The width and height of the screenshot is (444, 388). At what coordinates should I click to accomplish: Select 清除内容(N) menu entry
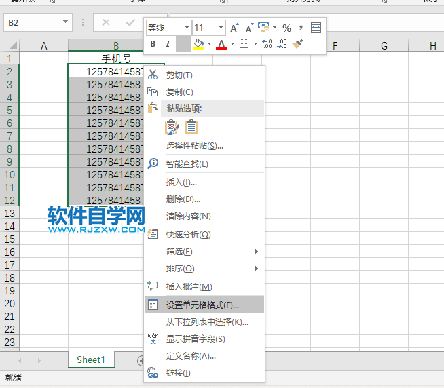tap(188, 216)
